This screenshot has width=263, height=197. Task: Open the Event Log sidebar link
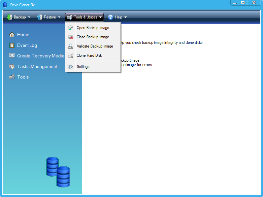coord(27,46)
